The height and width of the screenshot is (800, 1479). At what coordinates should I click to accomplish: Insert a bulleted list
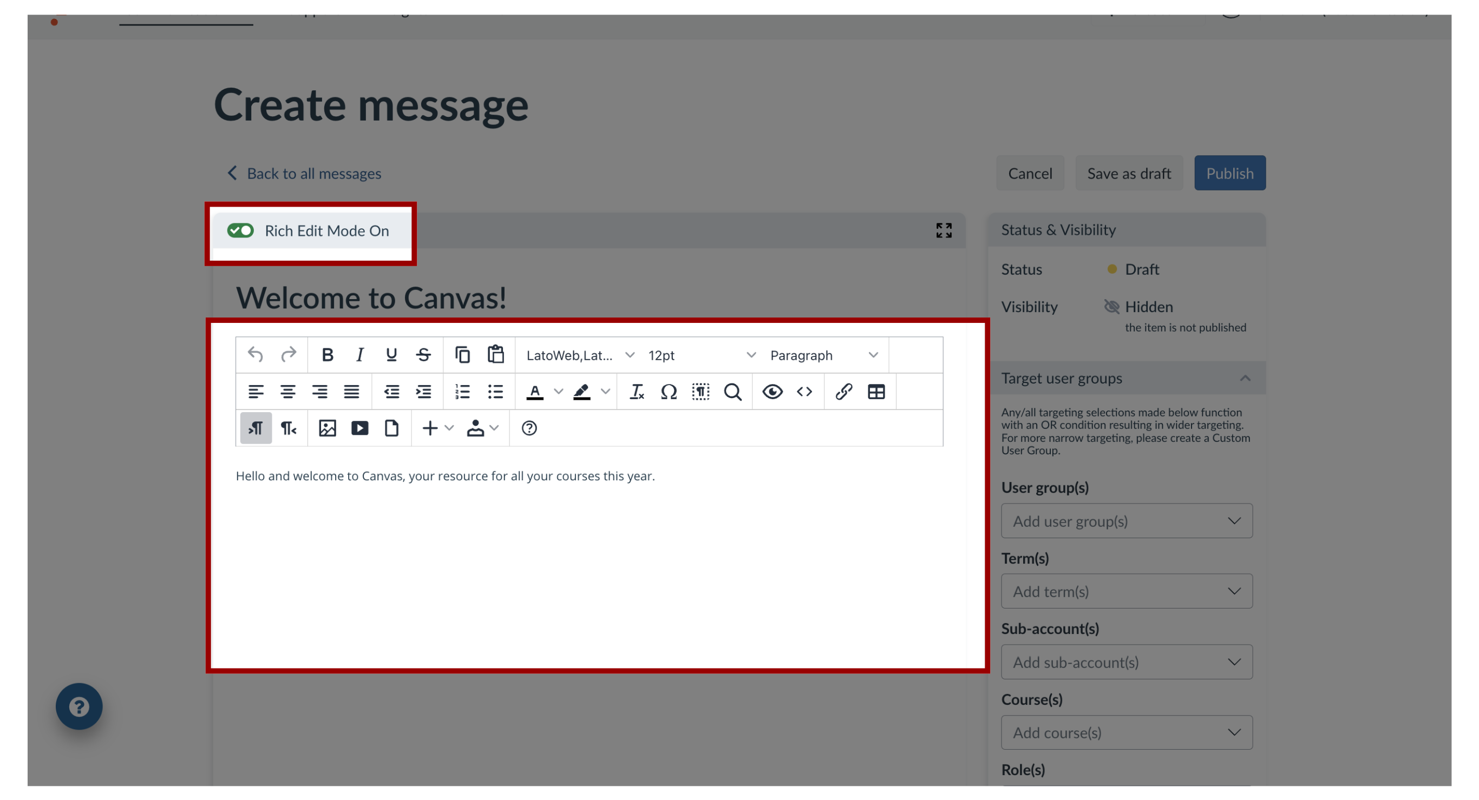[495, 392]
